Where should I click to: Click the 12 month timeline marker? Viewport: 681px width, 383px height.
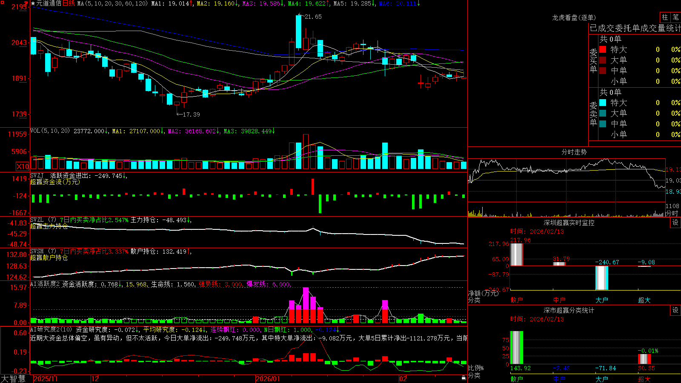[x=95, y=379]
